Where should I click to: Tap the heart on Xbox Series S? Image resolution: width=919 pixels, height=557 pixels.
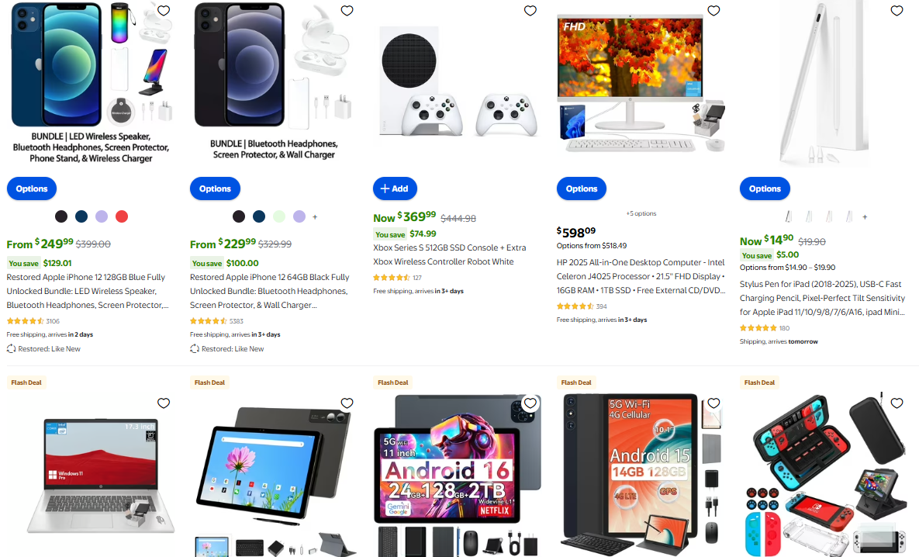tap(530, 11)
